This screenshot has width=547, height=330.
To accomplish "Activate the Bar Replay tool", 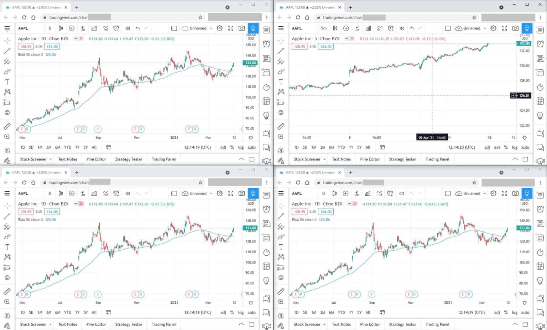I will click(x=127, y=28).
